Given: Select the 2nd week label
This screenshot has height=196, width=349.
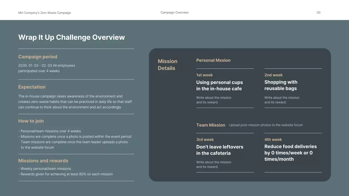Looking at the screenshot, I should point(273,75).
